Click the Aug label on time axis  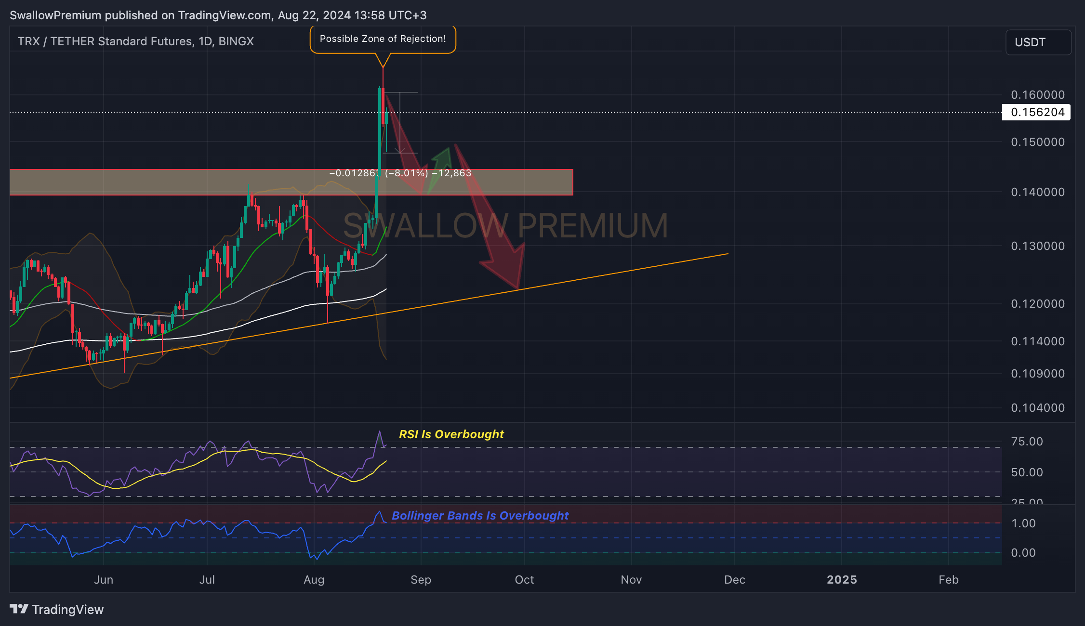tap(314, 580)
